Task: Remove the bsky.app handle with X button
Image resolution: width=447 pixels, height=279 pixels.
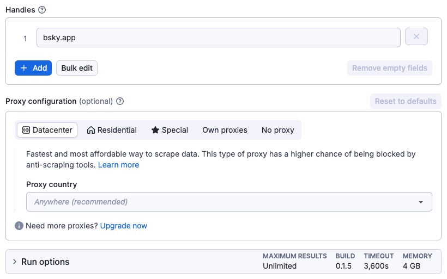Action: click(x=416, y=37)
